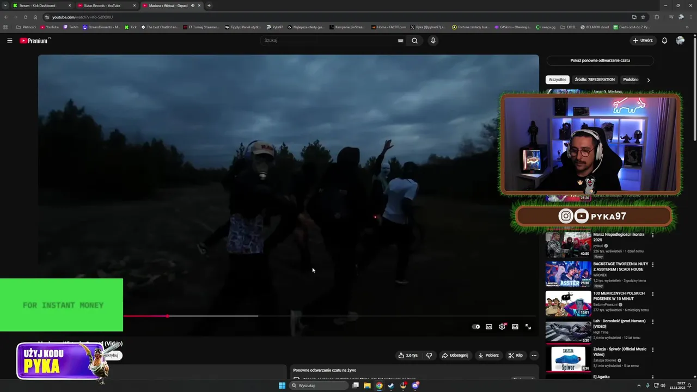Open Zaluzja - Śpiwór video thumbnail

pos(568,359)
